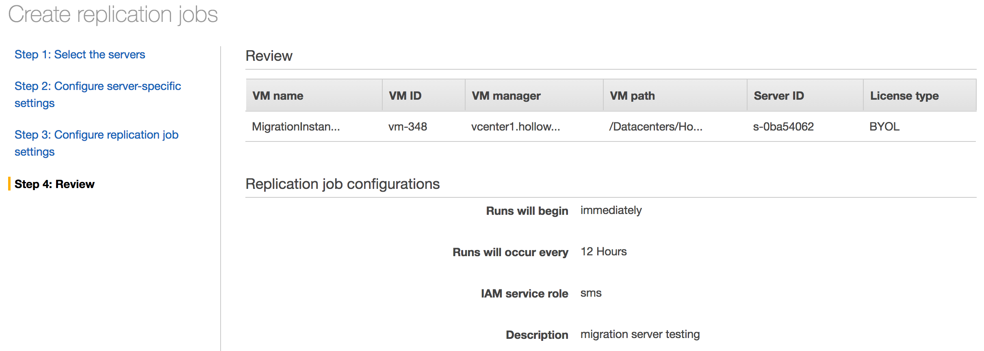Click the License type column header
This screenshot has height=351, width=984.
(904, 96)
